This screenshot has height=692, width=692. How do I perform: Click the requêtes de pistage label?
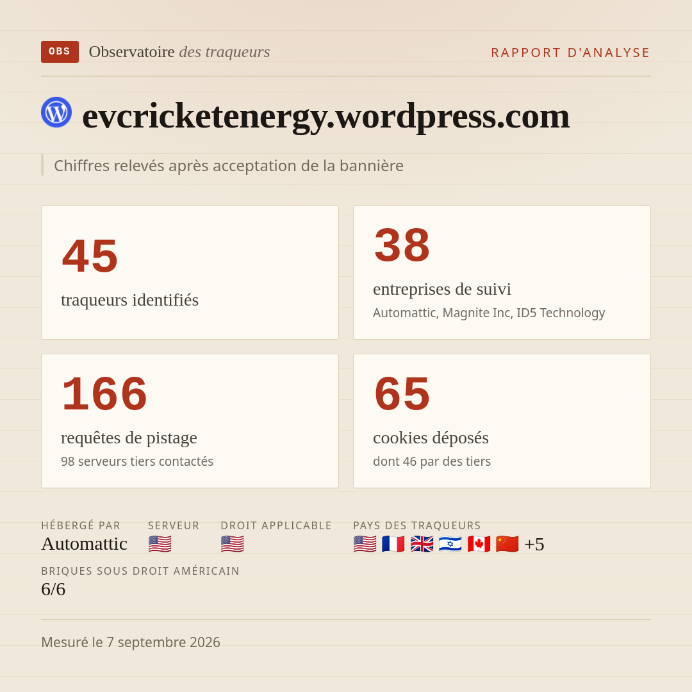(x=129, y=438)
